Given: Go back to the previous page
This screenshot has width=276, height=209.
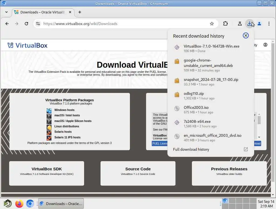Looking at the screenshot, I should point(7,24).
